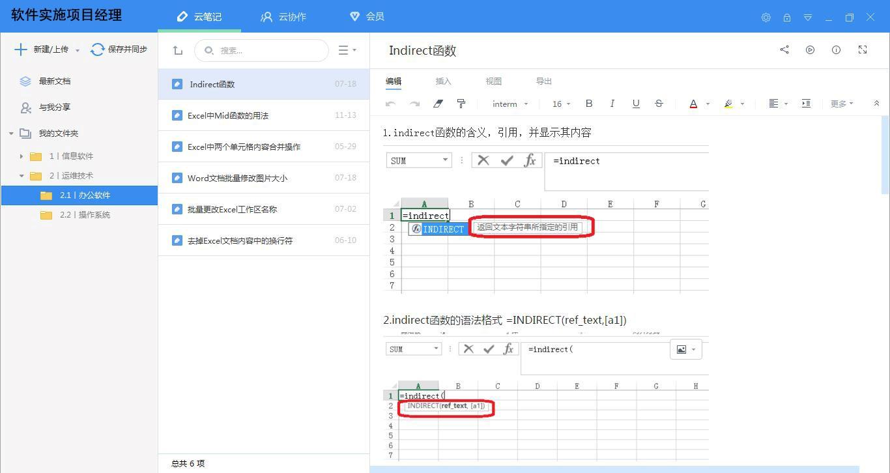The height and width of the screenshot is (473, 890).
Task: Select the clear formatting eraser
Action: 438,104
